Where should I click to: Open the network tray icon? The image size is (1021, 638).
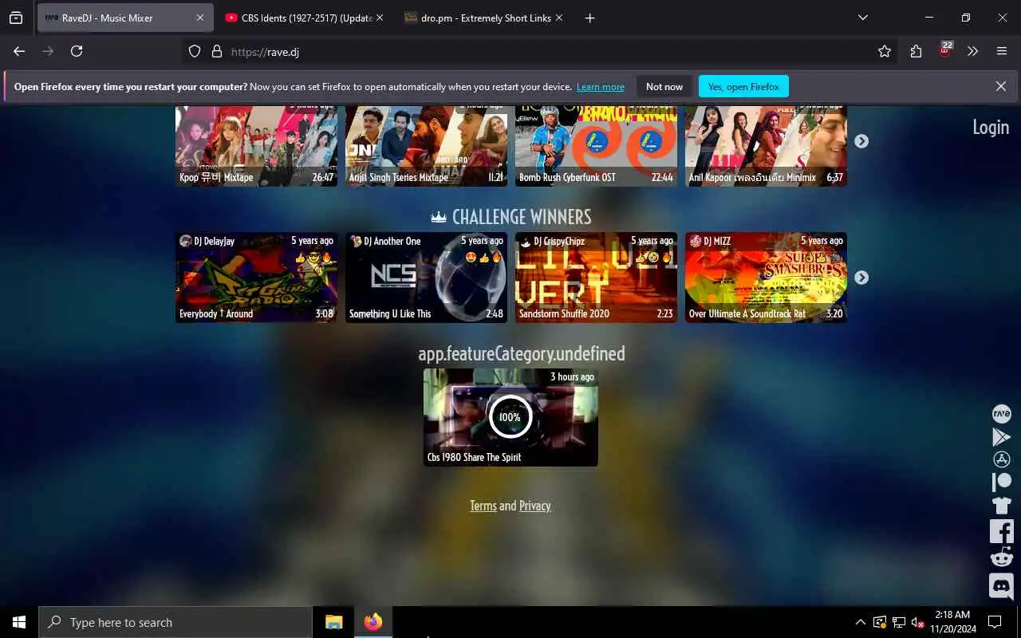(x=899, y=622)
